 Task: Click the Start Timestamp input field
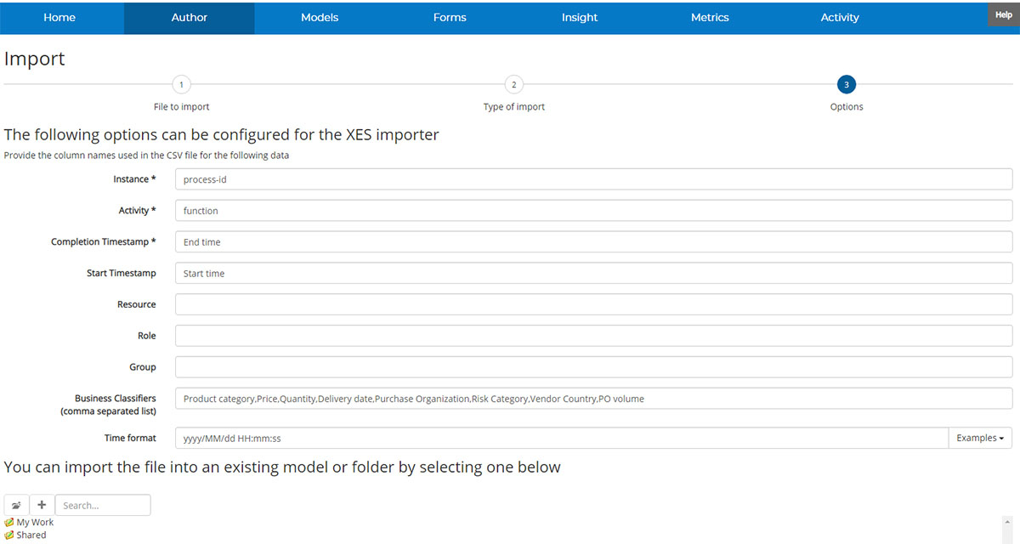click(593, 273)
